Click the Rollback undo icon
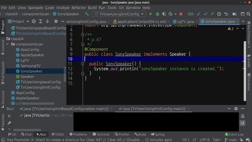The image size is (252, 142). click(226, 14)
